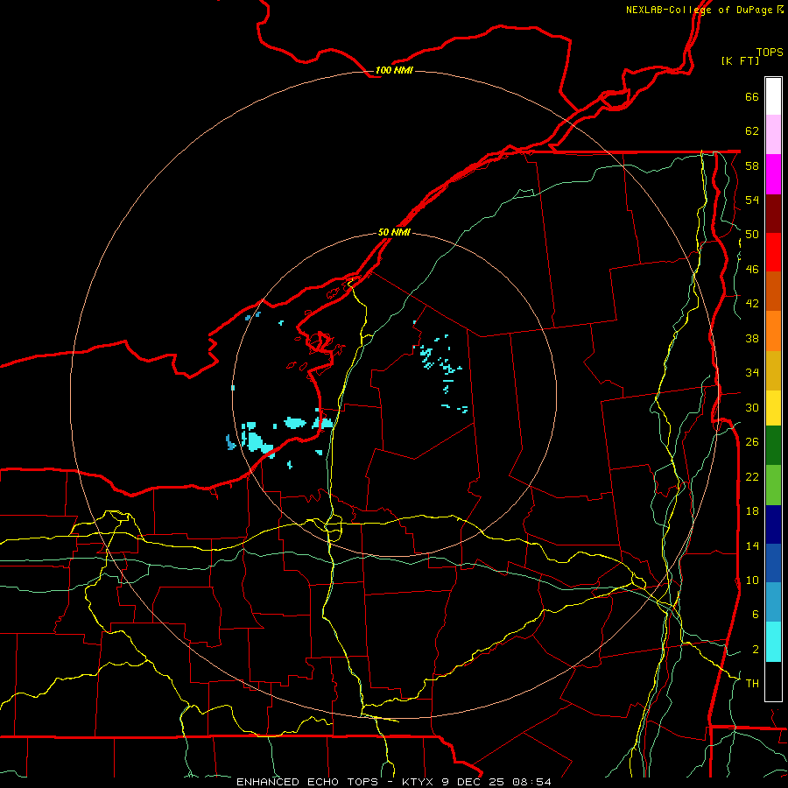Click the legend value "34"
Viewport: 788px width, 788px height.
(x=752, y=373)
